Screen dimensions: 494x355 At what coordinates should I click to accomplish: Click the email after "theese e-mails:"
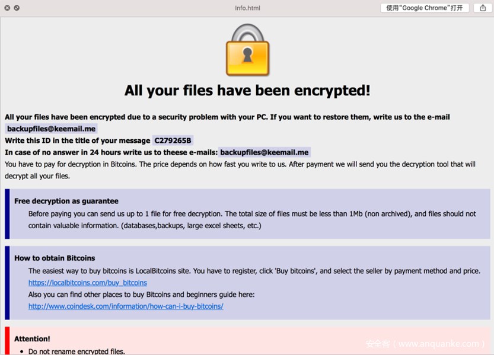pos(264,152)
